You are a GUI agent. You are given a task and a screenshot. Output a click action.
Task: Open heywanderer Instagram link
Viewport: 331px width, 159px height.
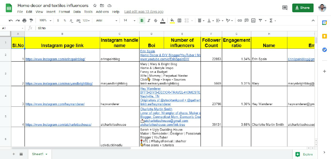(55, 104)
